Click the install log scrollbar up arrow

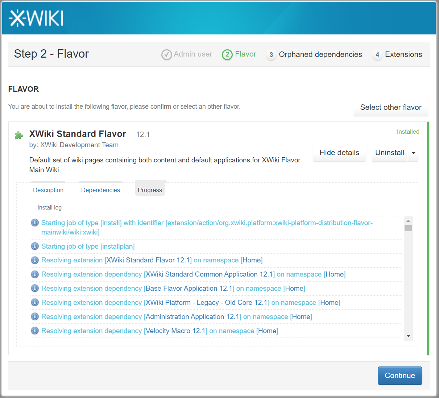coord(409,221)
